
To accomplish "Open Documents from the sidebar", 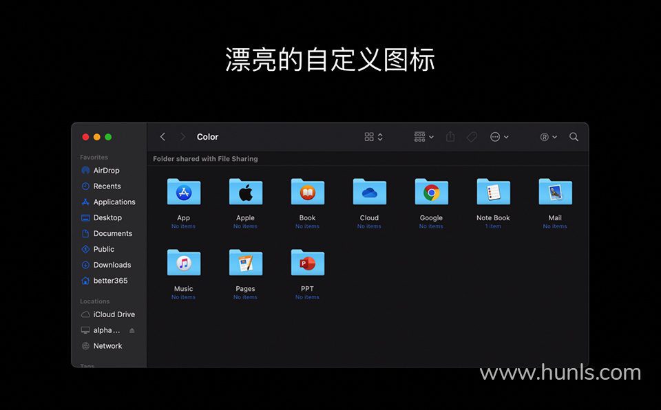I will tap(106, 233).
